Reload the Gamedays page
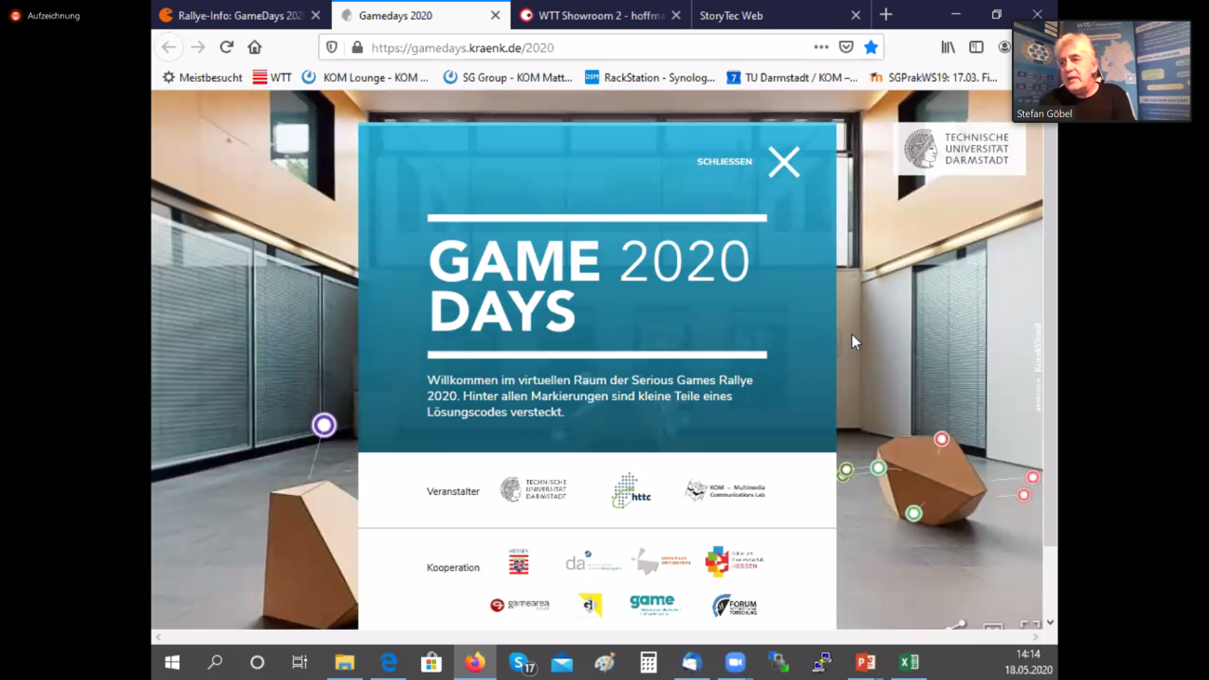The image size is (1209, 680). pos(226,47)
